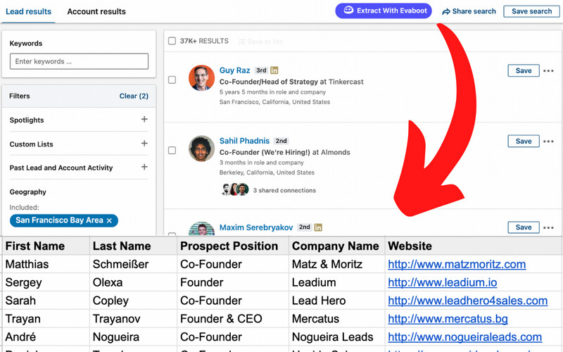Open the leadhero4sales.com website link
Viewport: 563px width, 352px height.
(x=467, y=301)
